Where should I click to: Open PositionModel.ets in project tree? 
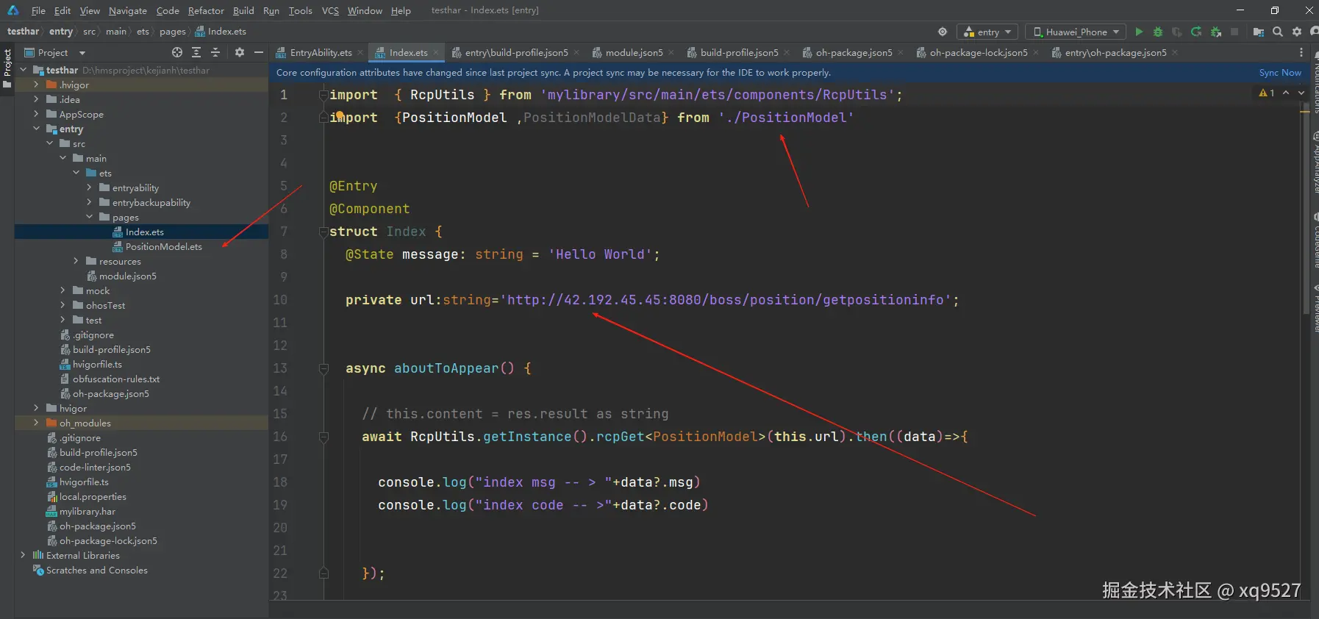click(x=163, y=246)
